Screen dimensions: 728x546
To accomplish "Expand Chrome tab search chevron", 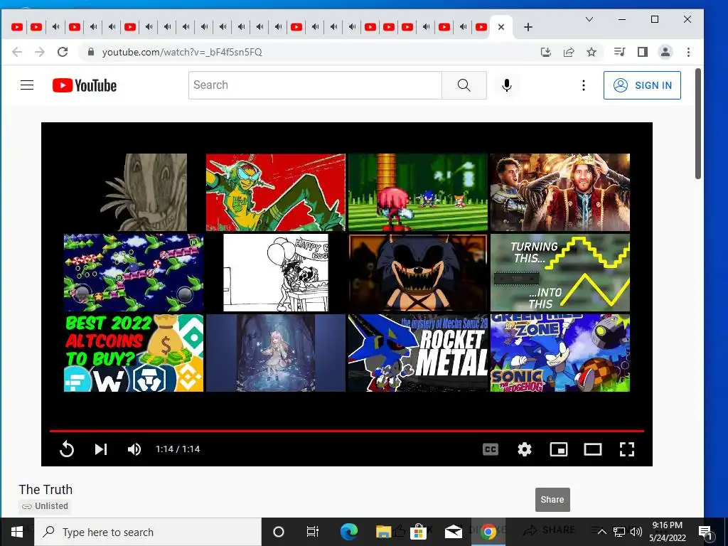I will (x=589, y=19).
